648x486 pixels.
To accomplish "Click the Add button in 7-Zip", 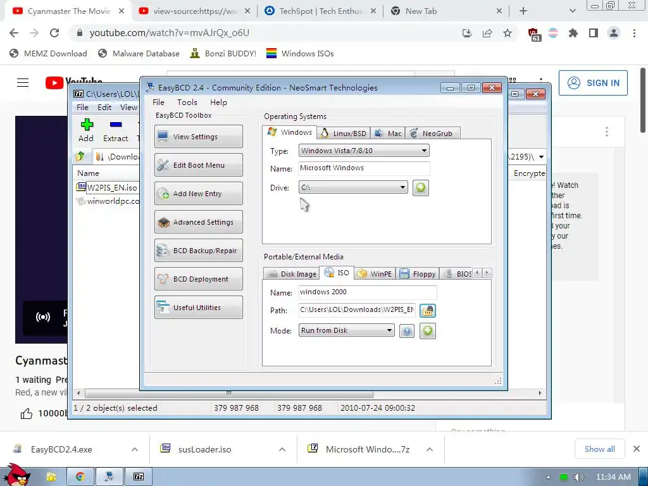I will [x=86, y=130].
